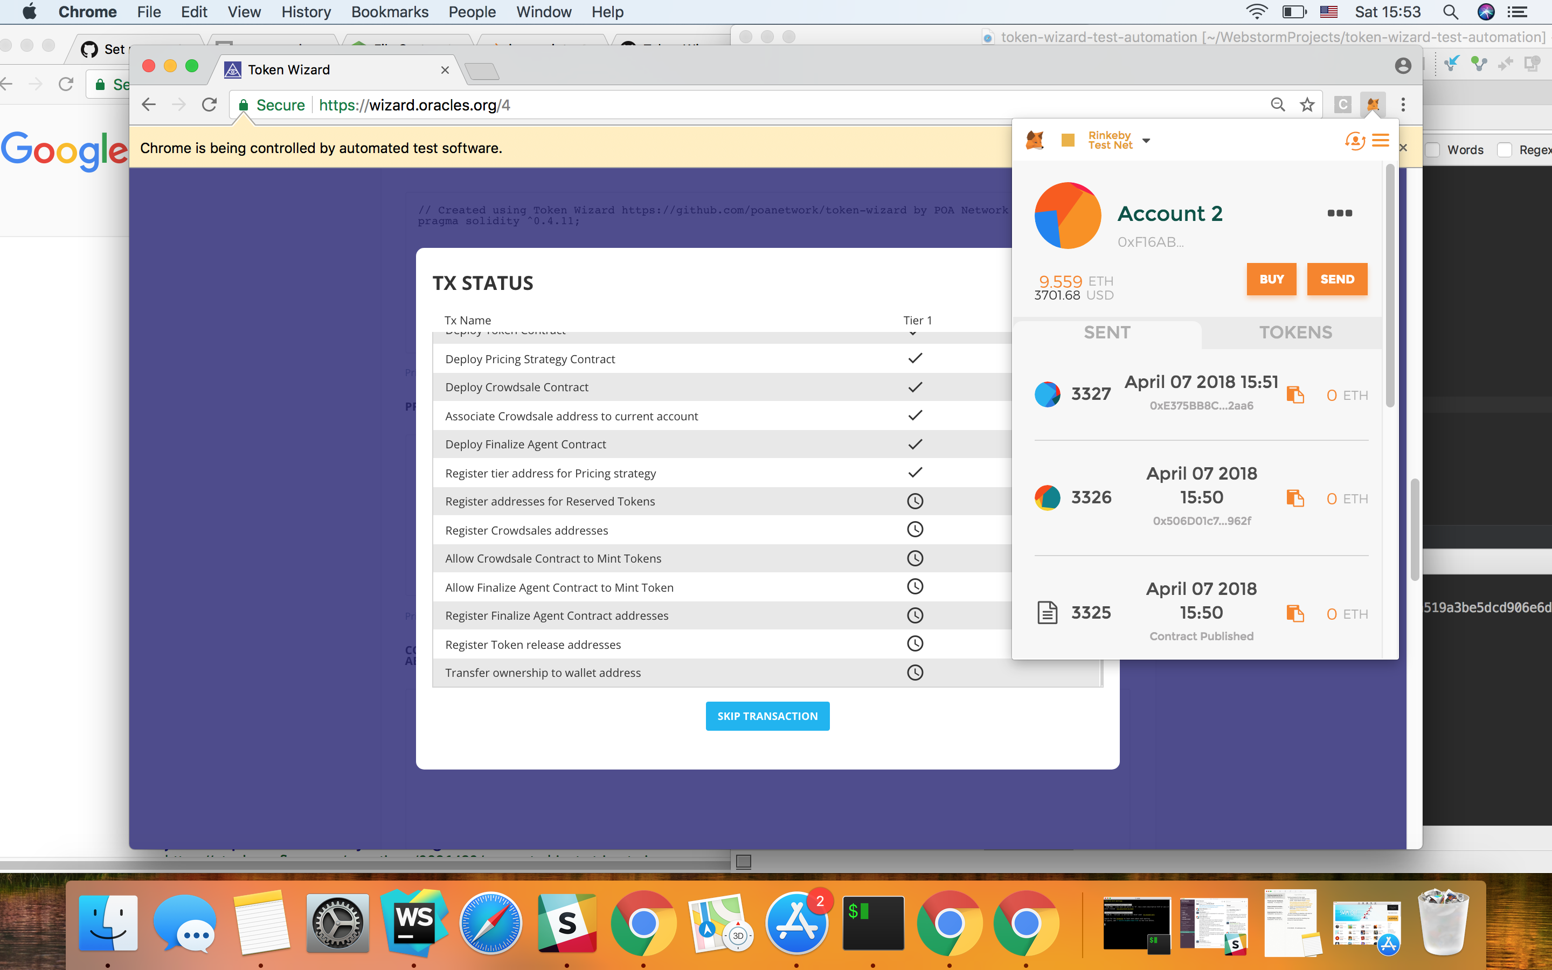Image resolution: width=1552 pixels, height=970 pixels.
Task: Open MetaMask hamburger menu
Action: tap(1380, 141)
